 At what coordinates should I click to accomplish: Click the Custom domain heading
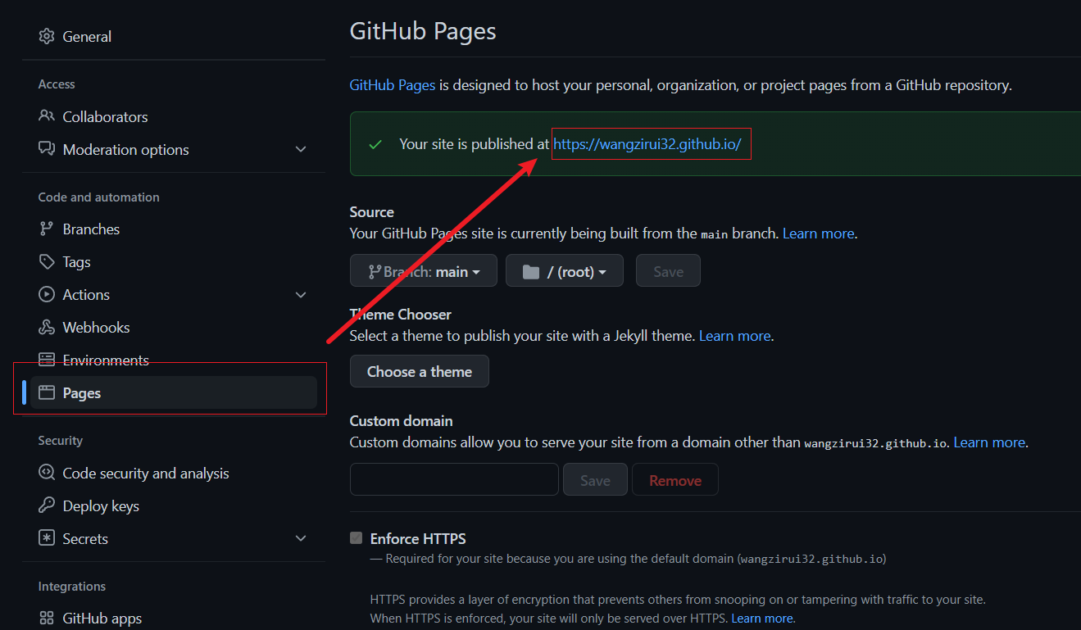click(402, 421)
